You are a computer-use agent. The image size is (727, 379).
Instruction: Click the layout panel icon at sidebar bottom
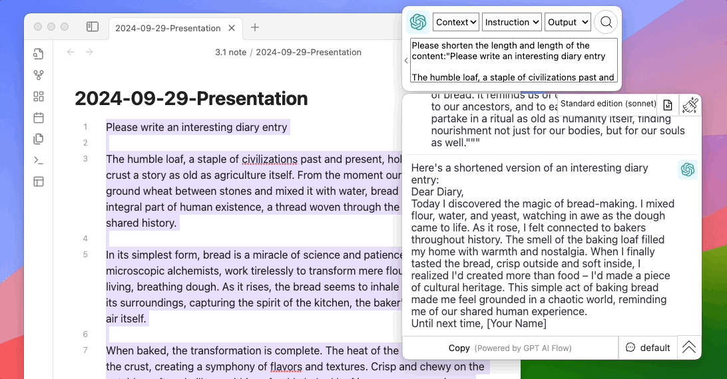pos(39,182)
